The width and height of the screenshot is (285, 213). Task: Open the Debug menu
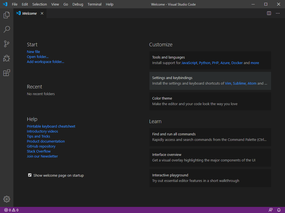[78, 4]
